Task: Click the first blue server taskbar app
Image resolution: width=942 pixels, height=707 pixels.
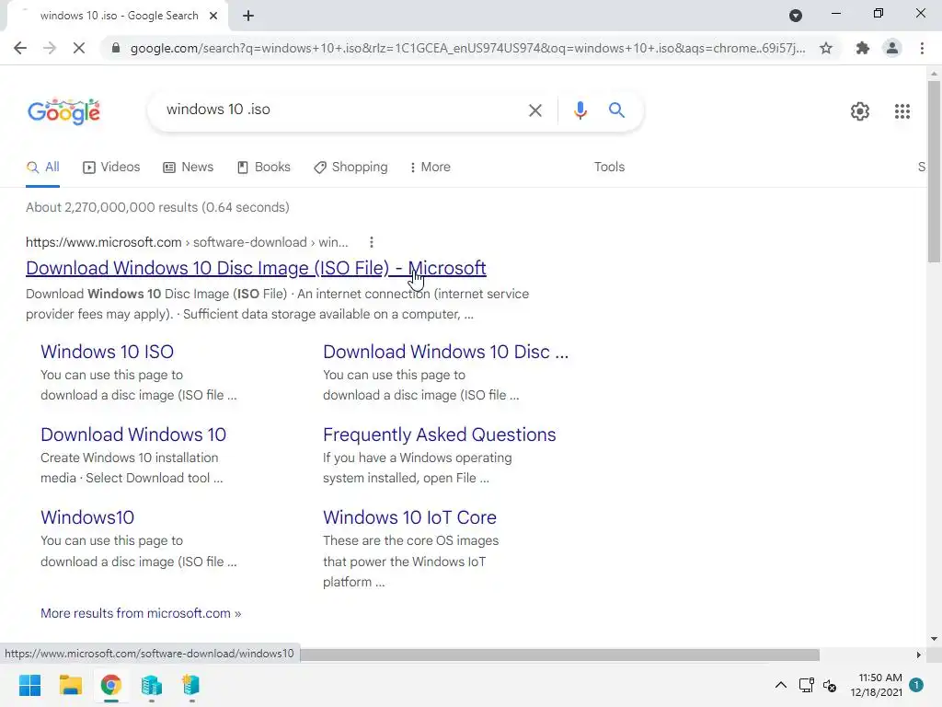Action: [x=152, y=685]
